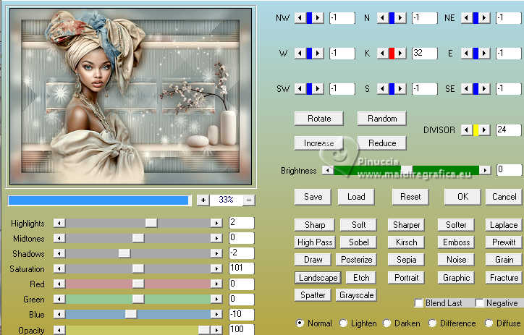The width and height of the screenshot is (524, 335).
Task: Click the Rotate button
Action: pos(318,119)
